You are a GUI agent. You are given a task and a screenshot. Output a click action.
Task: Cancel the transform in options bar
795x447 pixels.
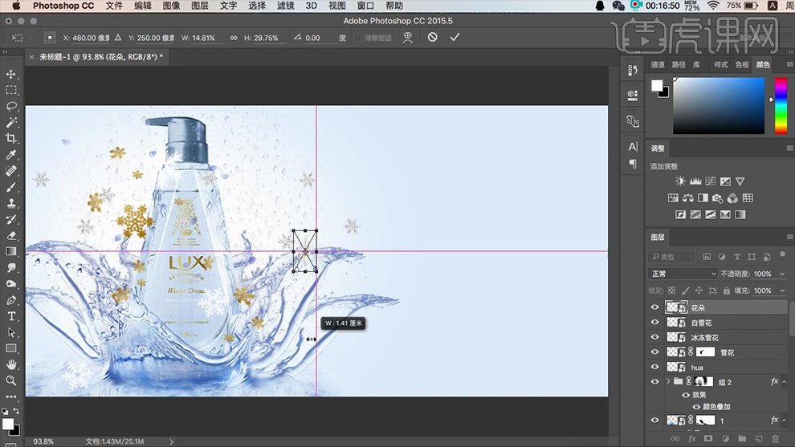click(x=433, y=37)
